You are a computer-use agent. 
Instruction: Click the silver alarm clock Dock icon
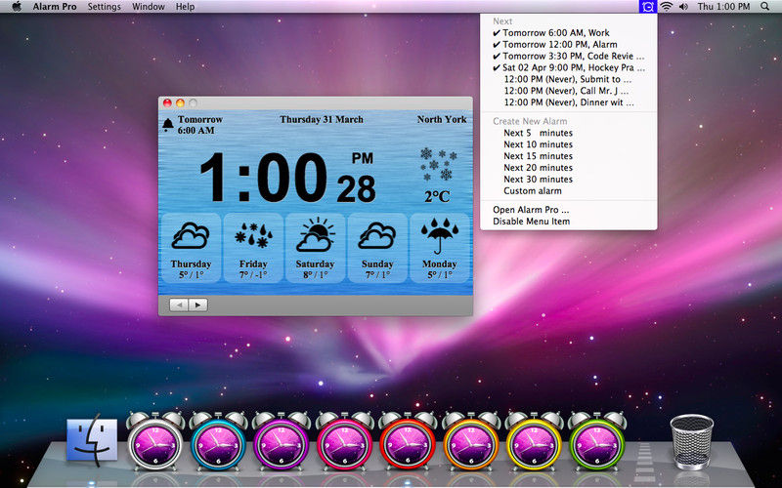coord(155,441)
